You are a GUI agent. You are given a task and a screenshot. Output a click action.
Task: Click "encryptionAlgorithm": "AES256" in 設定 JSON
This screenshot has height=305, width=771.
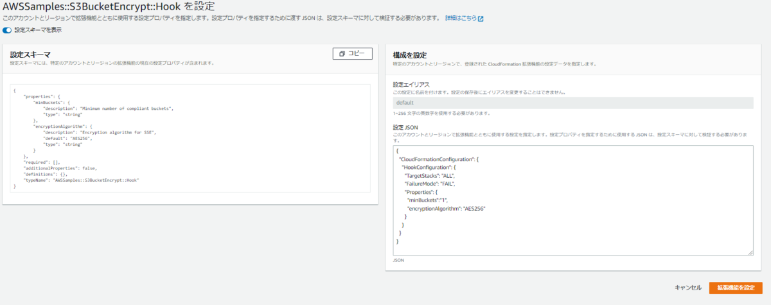pos(446,208)
